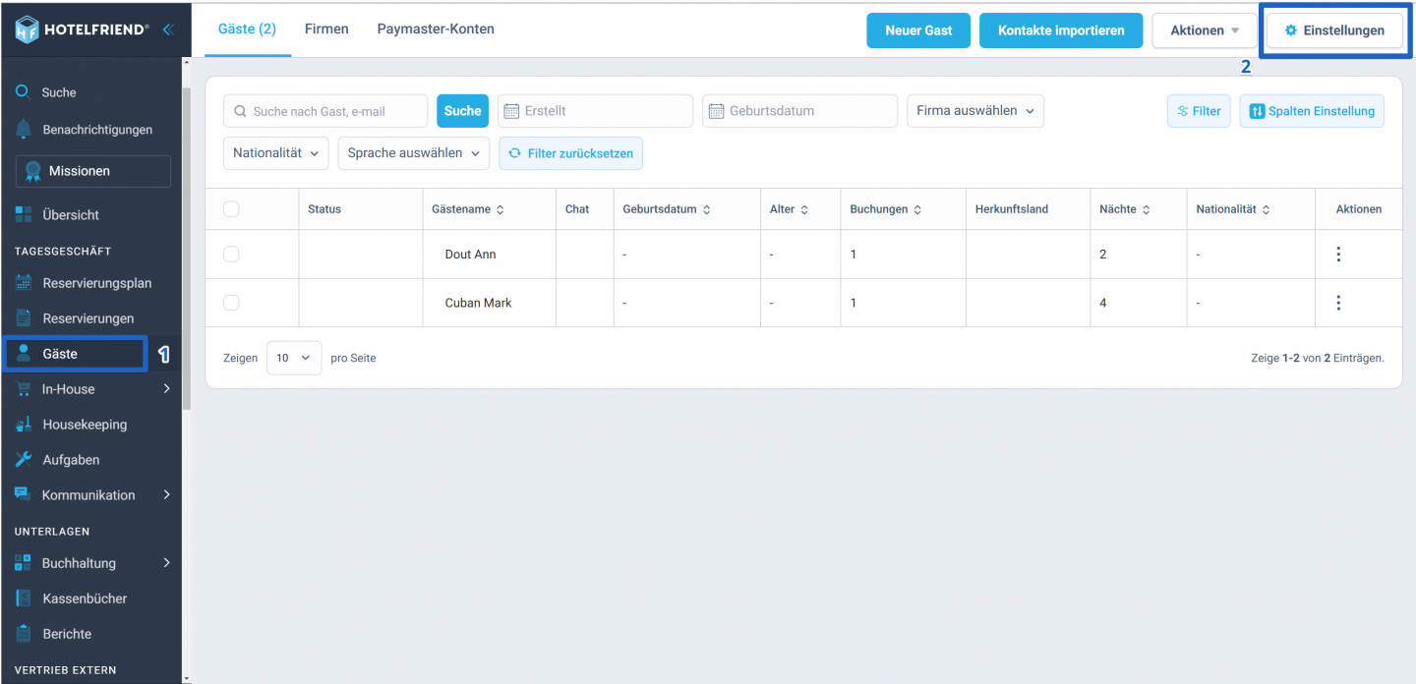Open rows per page dropdown showing 10
Viewport: 1416px width, 684px height.
click(x=294, y=358)
